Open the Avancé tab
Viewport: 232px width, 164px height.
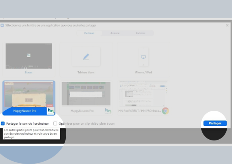(x=115, y=33)
